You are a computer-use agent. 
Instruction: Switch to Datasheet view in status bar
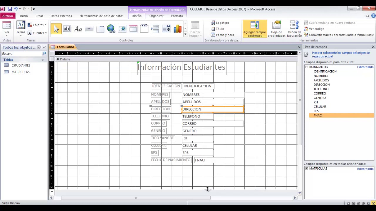[353, 203]
